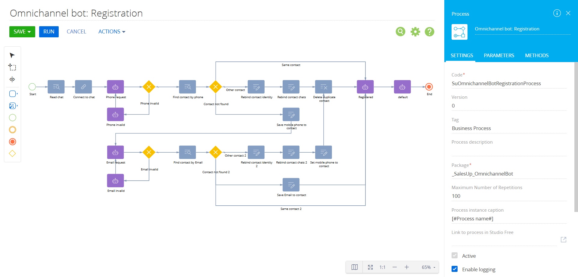The width and height of the screenshot is (578, 277).
Task: Select the Email invalid bot element
Action: (116, 181)
